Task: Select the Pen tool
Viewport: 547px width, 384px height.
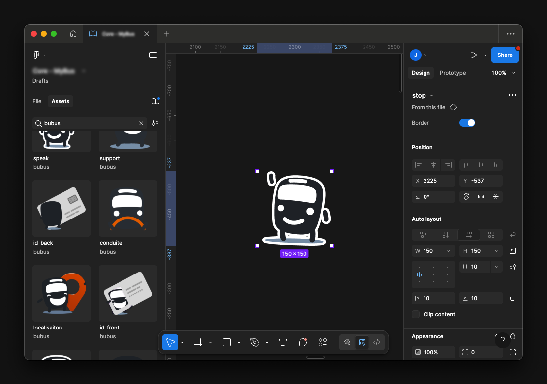Action: coord(255,342)
